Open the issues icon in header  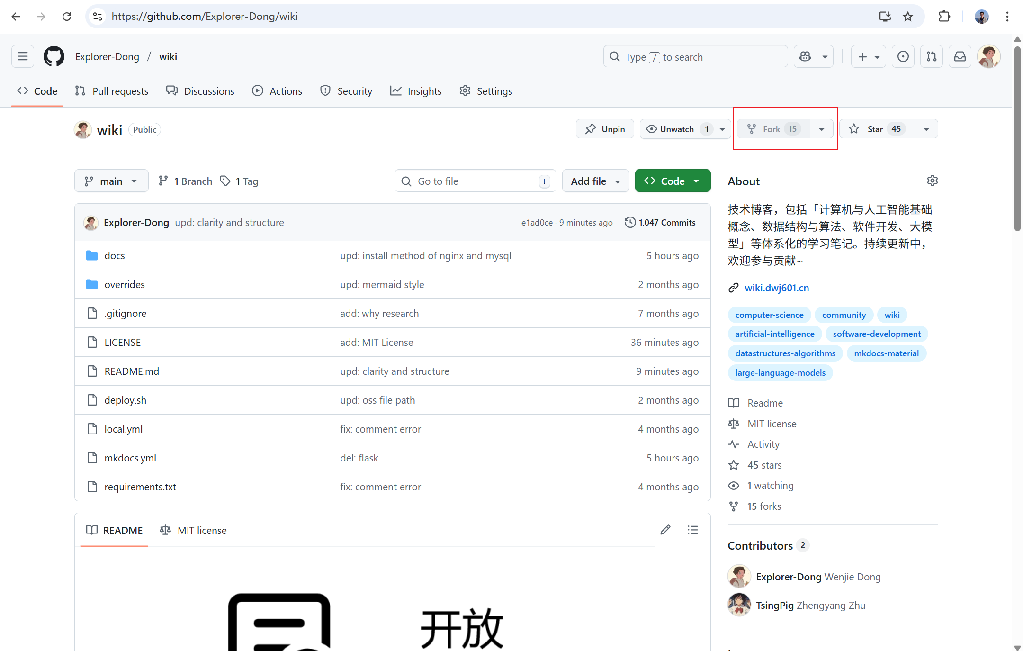point(903,57)
